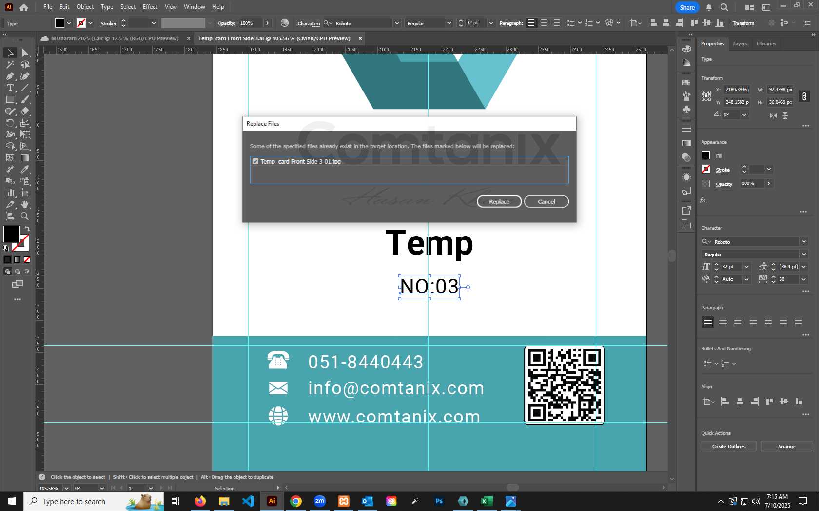The image size is (819, 511).
Task: Select the Lasso tool
Action: point(25,64)
